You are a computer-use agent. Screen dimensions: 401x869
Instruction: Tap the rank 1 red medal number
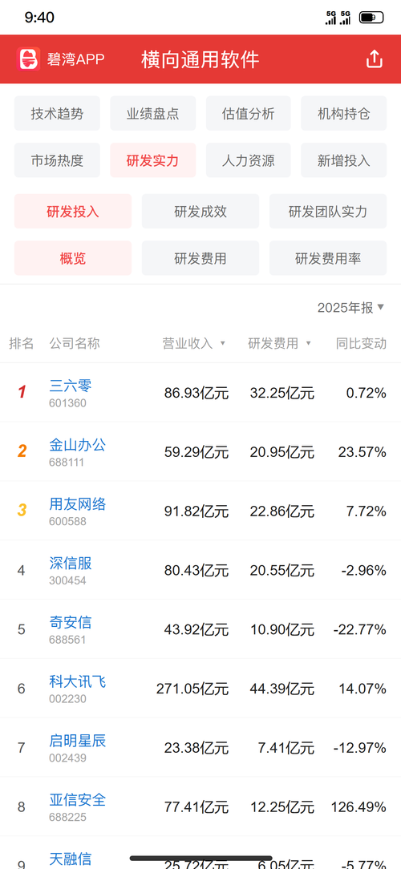click(22, 392)
